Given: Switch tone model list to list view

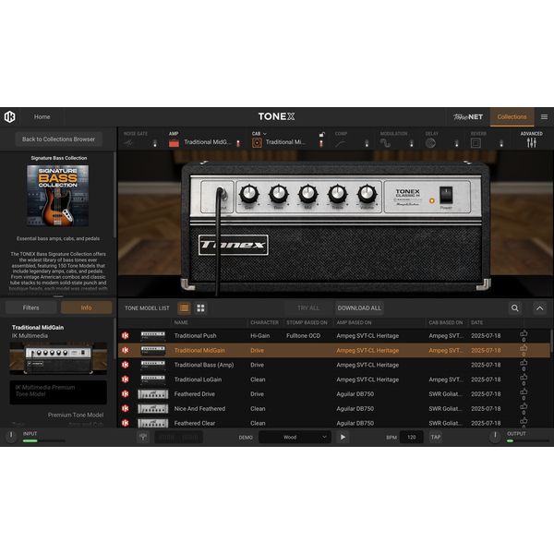Looking at the screenshot, I should pyautogui.click(x=184, y=307).
